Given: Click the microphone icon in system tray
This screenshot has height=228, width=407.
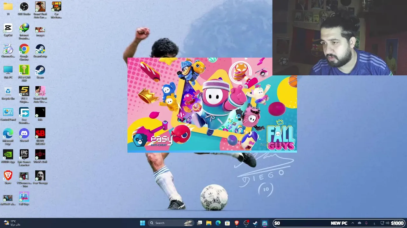Looking at the screenshot, I should tap(366, 223).
